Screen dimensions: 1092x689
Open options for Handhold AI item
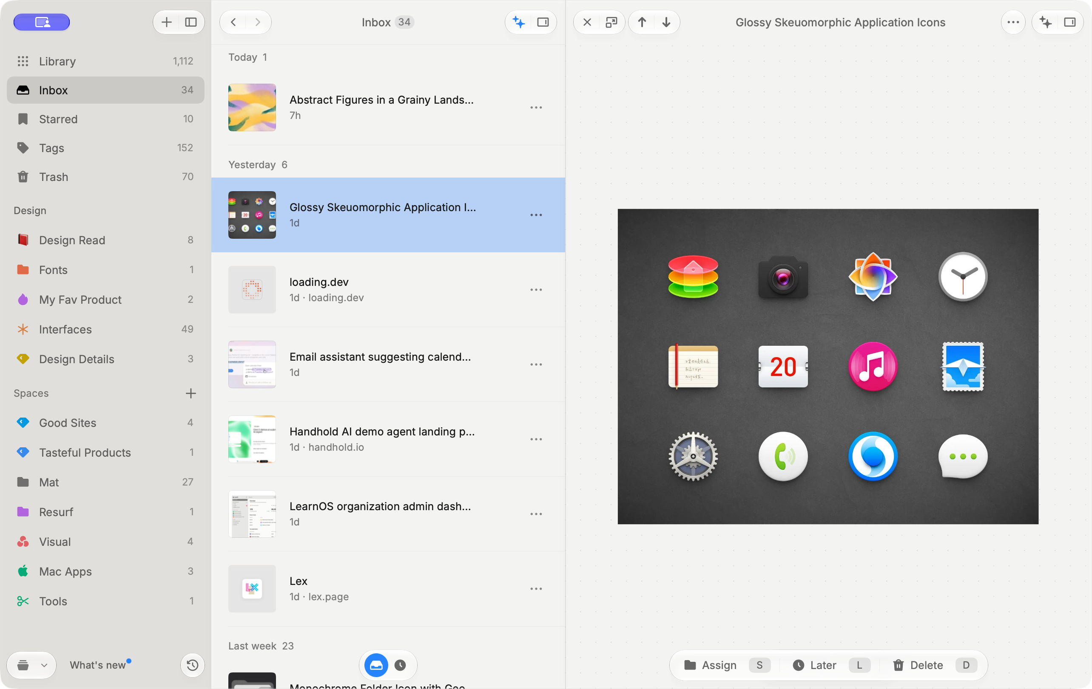tap(536, 439)
